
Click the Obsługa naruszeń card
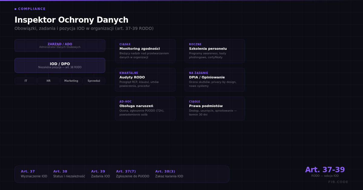pyautogui.click(x=145, y=108)
